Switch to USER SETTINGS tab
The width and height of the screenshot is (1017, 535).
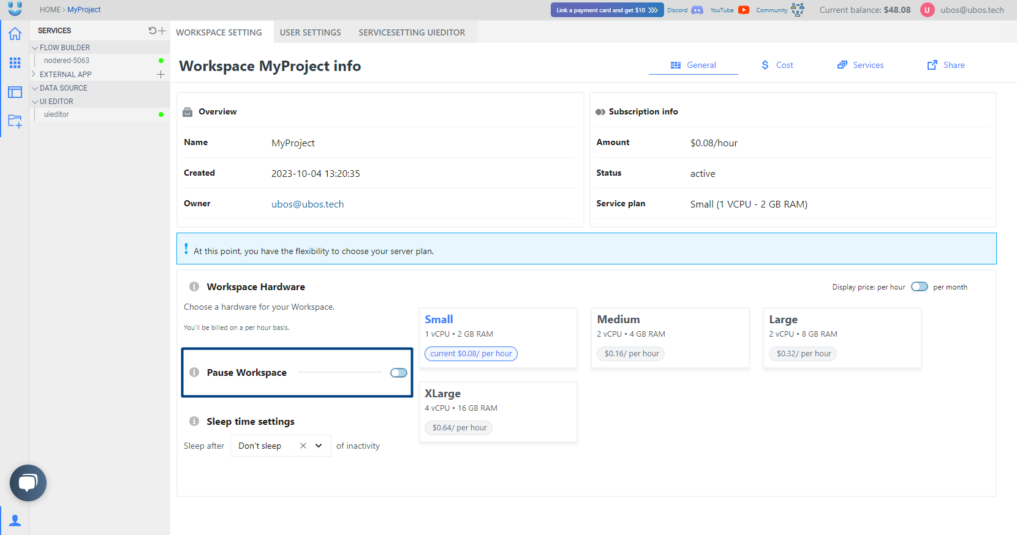tap(311, 32)
